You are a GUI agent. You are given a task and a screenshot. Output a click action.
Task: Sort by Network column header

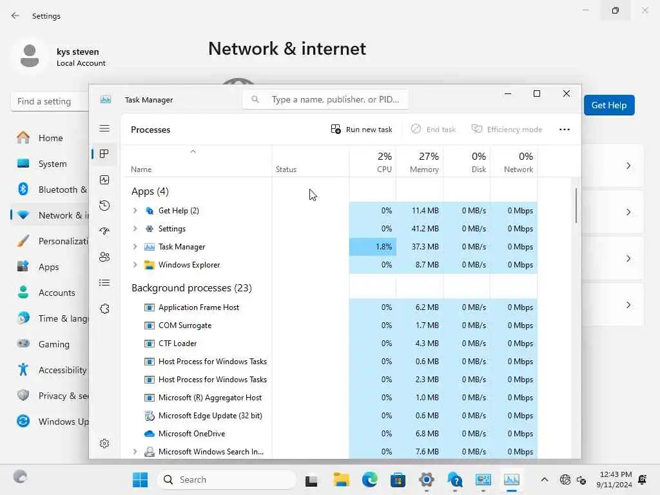(x=514, y=162)
